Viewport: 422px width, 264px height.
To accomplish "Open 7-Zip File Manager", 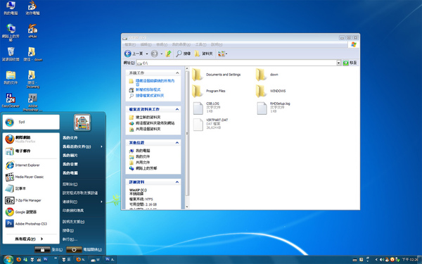I will click(31, 201).
